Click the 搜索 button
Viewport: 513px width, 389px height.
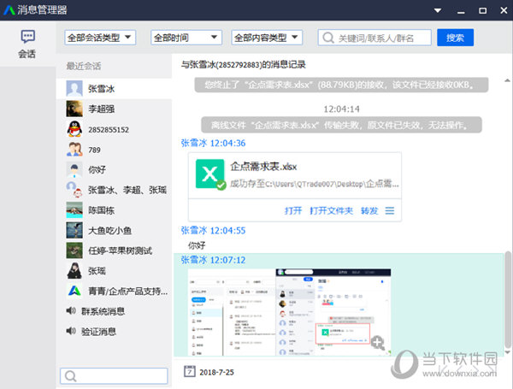point(455,38)
